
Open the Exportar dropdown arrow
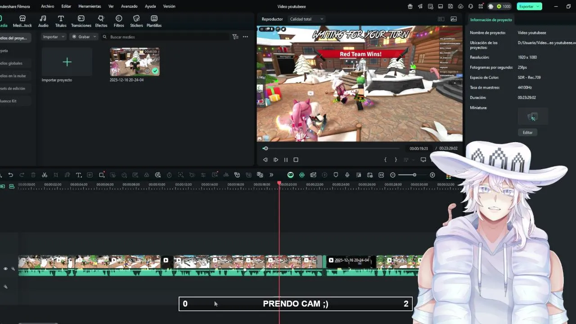538,6
